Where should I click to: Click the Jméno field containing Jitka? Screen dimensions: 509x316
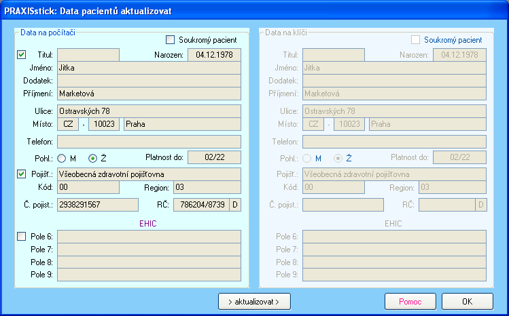[x=149, y=68]
